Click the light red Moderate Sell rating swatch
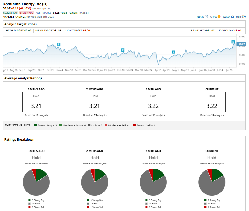The height and width of the screenshot is (211, 249). [x=106, y=125]
